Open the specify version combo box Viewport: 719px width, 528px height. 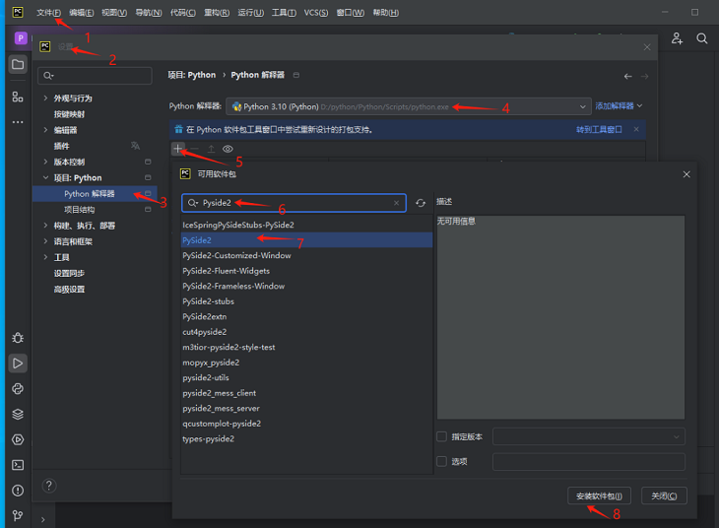coord(589,436)
